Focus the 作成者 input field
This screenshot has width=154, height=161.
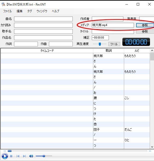(x=108, y=19)
